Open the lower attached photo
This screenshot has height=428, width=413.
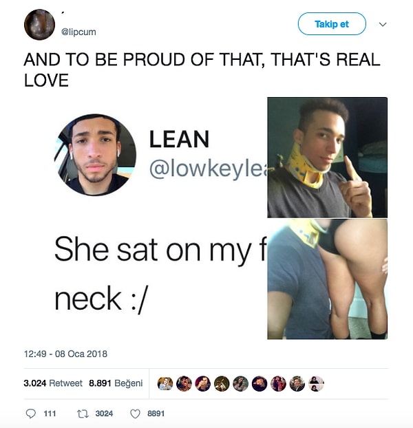pyautogui.click(x=327, y=279)
